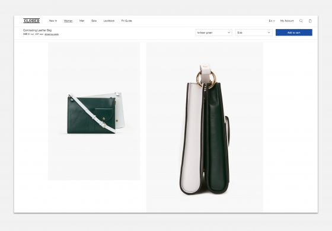
Task: Open the Fit Guide link
Action: [127, 21]
